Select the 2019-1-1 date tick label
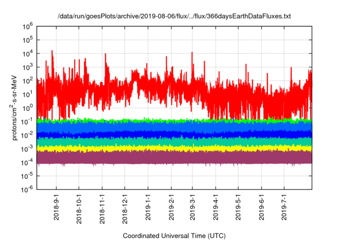This screenshot has height=241, width=344. coord(148,207)
